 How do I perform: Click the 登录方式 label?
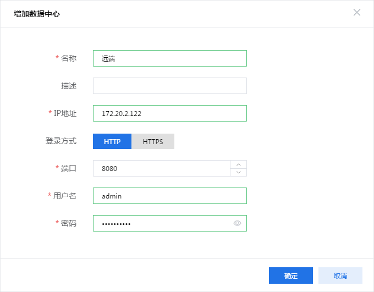(x=61, y=141)
